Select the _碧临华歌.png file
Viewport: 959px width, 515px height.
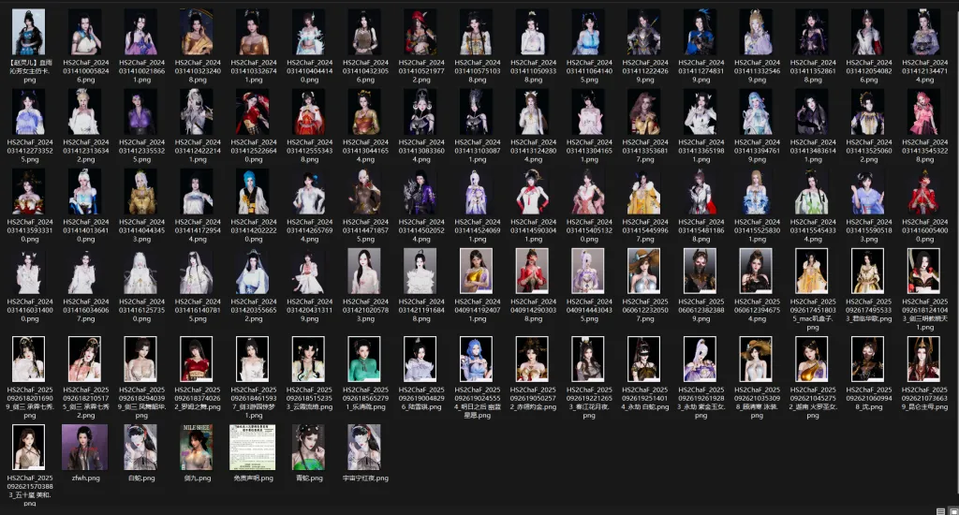pyautogui.click(x=868, y=272)
